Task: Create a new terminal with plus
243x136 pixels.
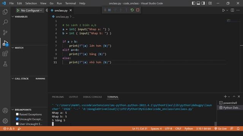Action: pyautogui.click(x=225, y=97)
